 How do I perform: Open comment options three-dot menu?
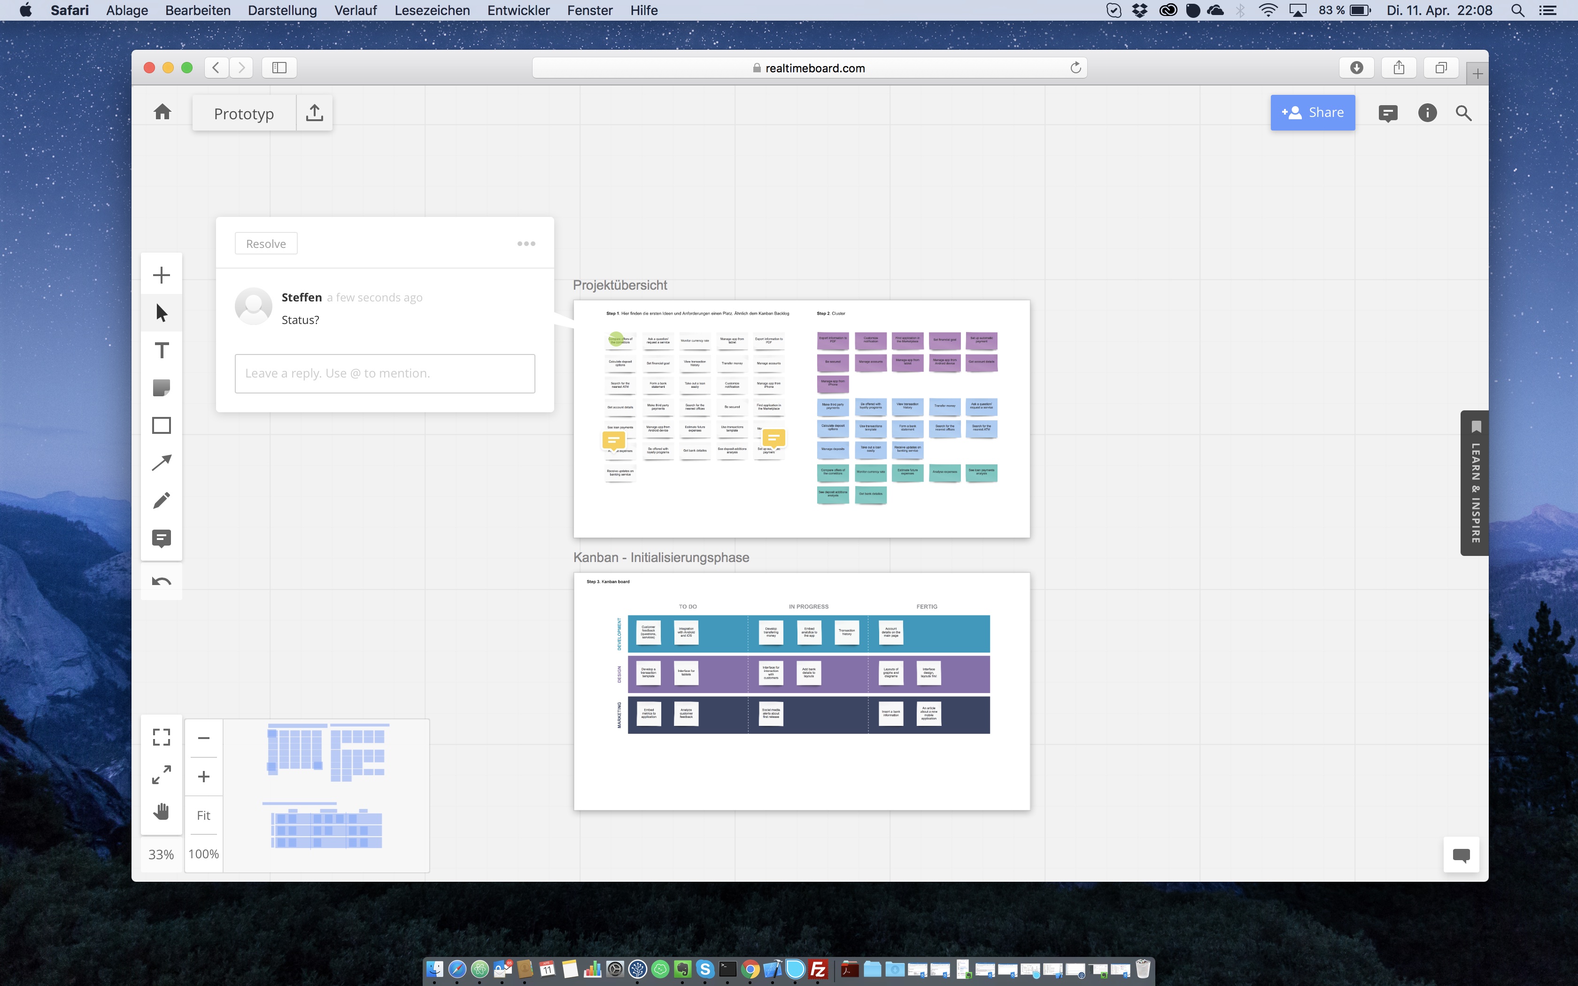[x=526, y=244]
